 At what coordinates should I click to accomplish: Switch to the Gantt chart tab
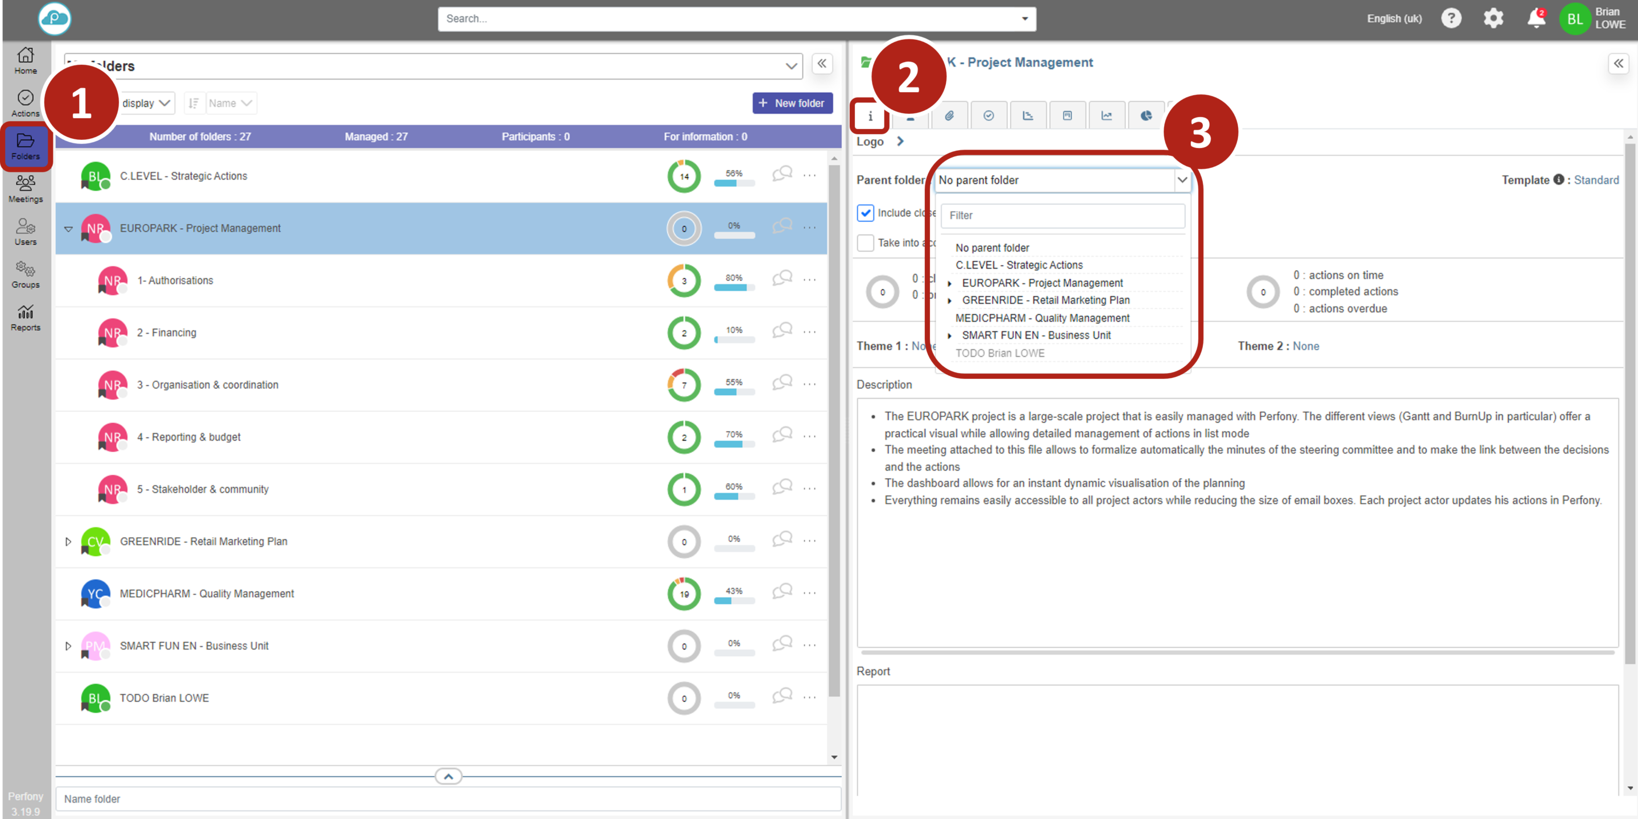click(1028, 115)
